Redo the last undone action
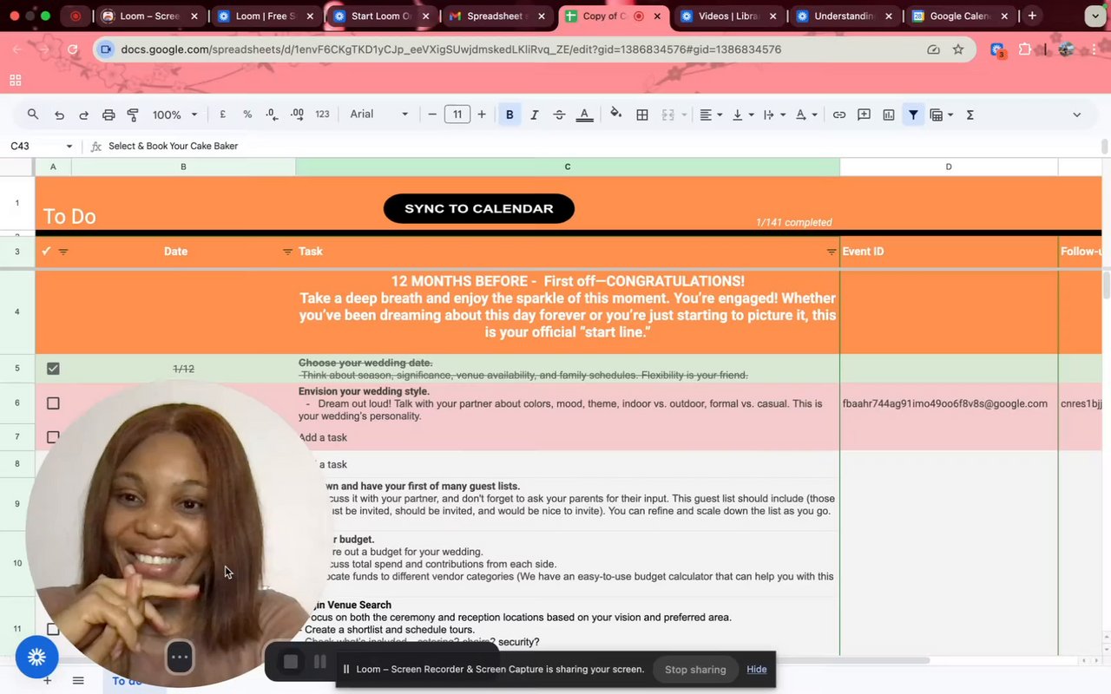The height and width of the screenshot is (694, 1111). [84, 115]
